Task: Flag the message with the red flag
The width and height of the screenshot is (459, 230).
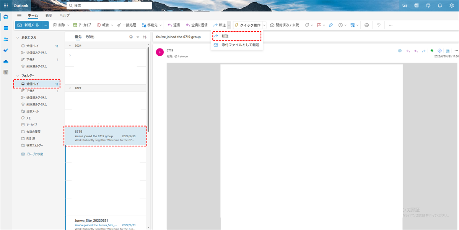Action: (319, 25)
